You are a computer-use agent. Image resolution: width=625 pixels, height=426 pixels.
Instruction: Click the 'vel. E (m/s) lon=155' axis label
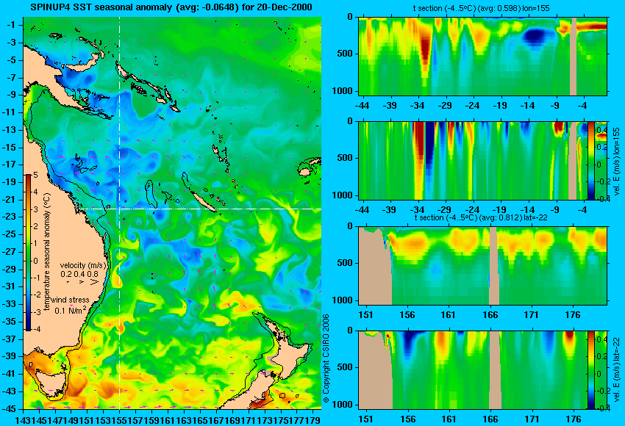tap(616, 162)
